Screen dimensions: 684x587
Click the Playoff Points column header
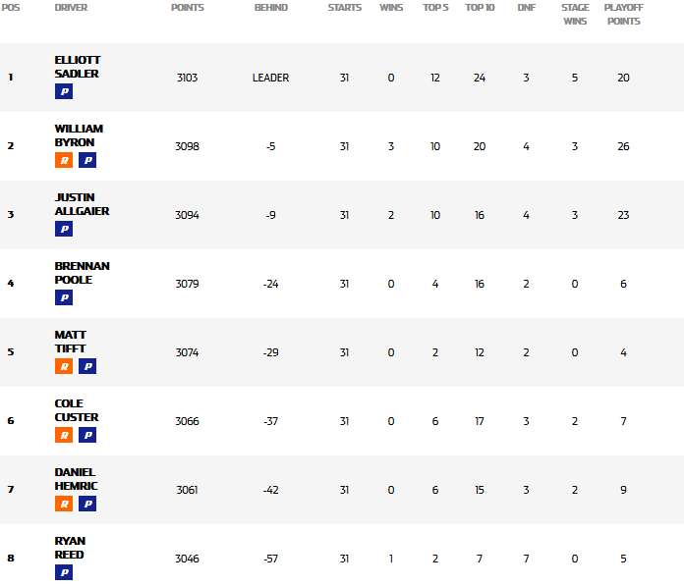click(623, 14)
